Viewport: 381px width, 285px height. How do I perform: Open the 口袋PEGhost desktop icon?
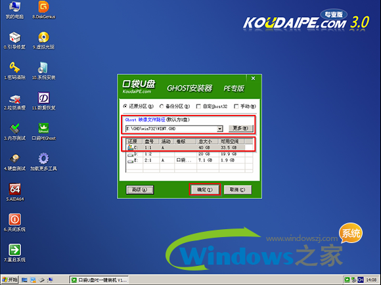point(44,132)
